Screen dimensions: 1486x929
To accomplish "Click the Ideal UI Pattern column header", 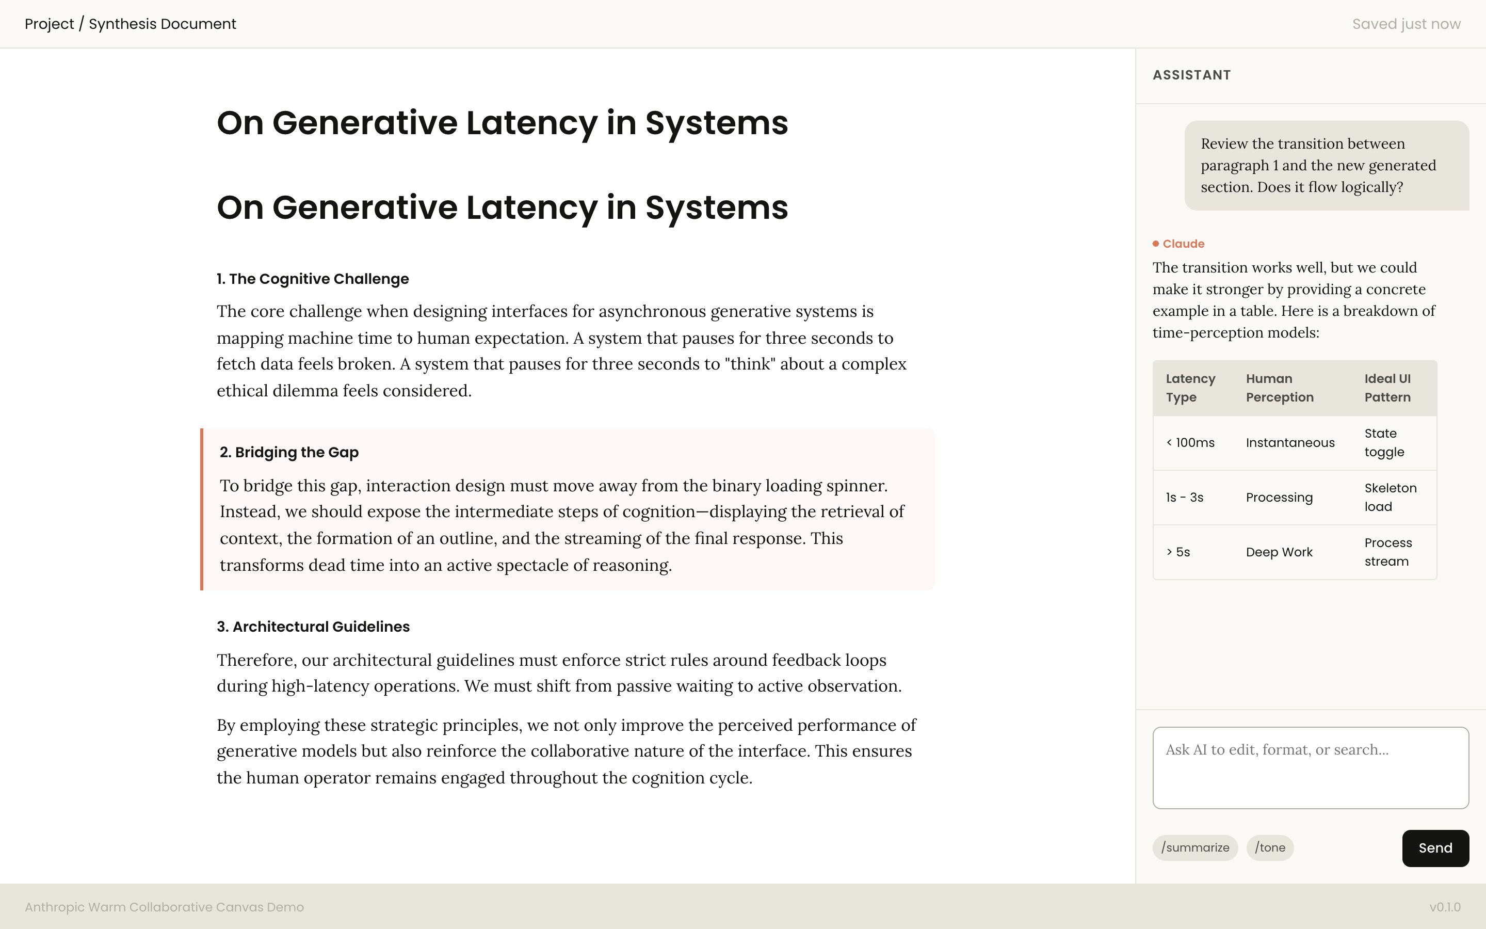I will (x=1387, y=388).
